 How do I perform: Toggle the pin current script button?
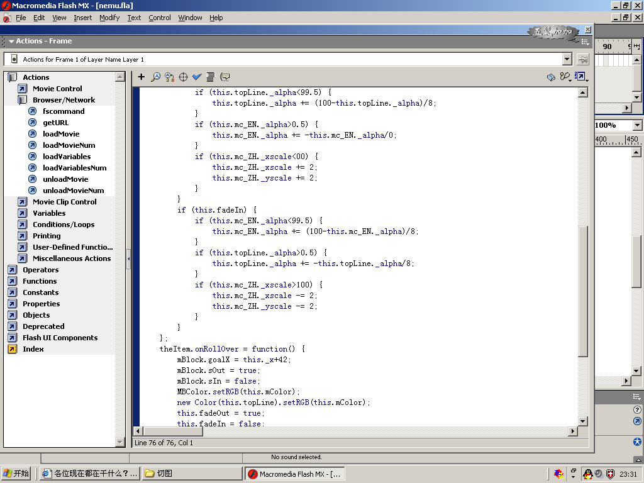[583, 60]
